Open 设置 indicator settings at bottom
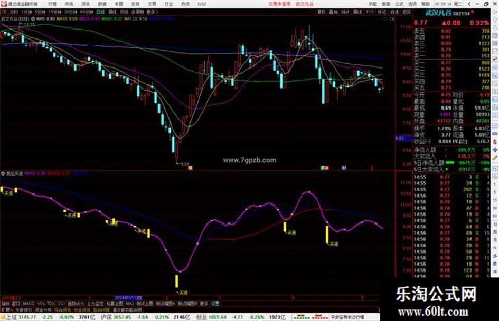Viewport: 499px width, 321px height. click(215, 304)
